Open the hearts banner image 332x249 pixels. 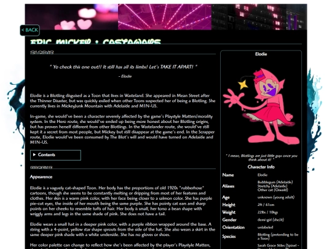click(71, 17)
